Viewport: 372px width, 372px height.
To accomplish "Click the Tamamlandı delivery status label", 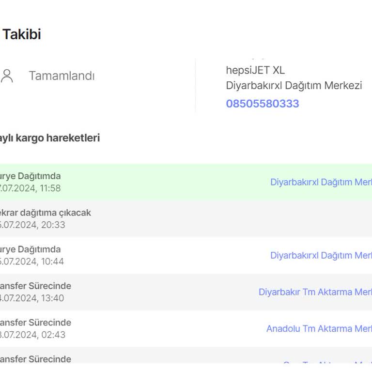I will click(62, 76).
